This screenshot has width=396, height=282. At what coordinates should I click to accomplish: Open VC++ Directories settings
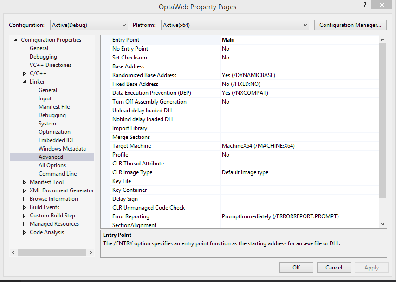tap(51, 65)
